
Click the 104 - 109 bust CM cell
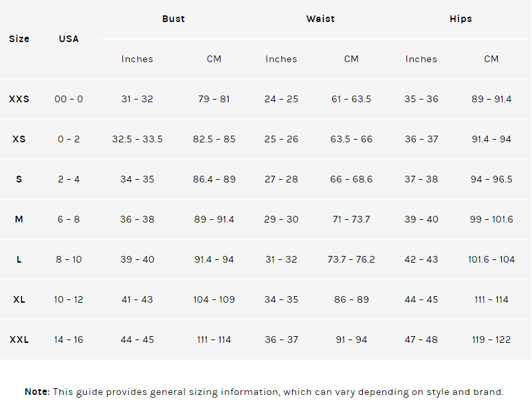pyautogui.click(x=214, y=299)
